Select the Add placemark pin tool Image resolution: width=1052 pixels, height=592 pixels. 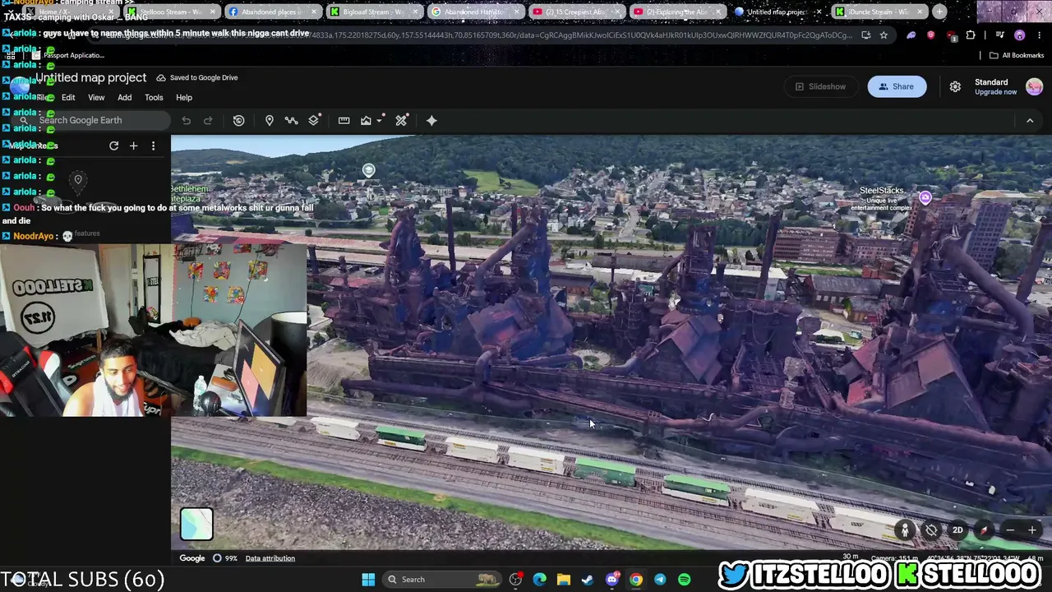tap(269, 121)
